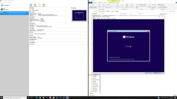Click Create (Создать) icon in VirtualBox toolbar
Screen dimensions: 177x99
click(31, 5)
